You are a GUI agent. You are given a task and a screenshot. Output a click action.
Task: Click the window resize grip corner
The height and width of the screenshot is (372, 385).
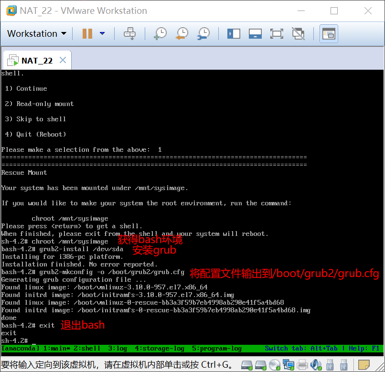380,367
